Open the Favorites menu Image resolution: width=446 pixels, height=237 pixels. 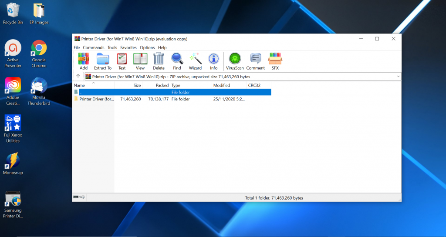(x=128, y=47)
